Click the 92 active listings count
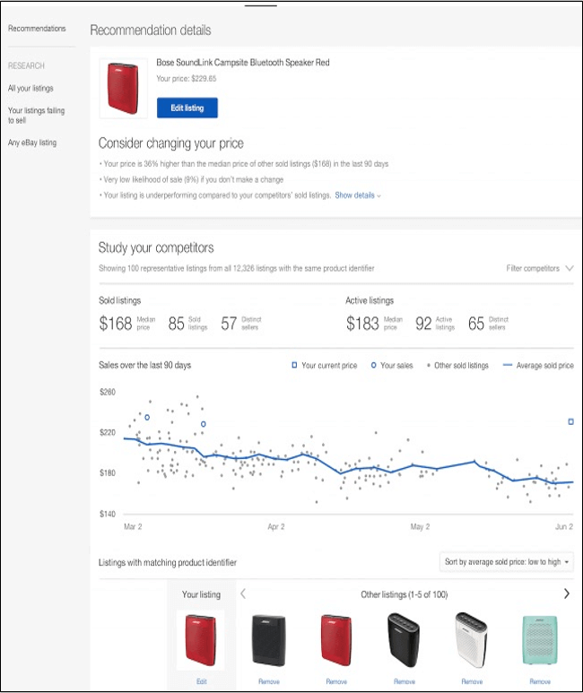This screenshot has width=583, height=693. coord(423,323)
